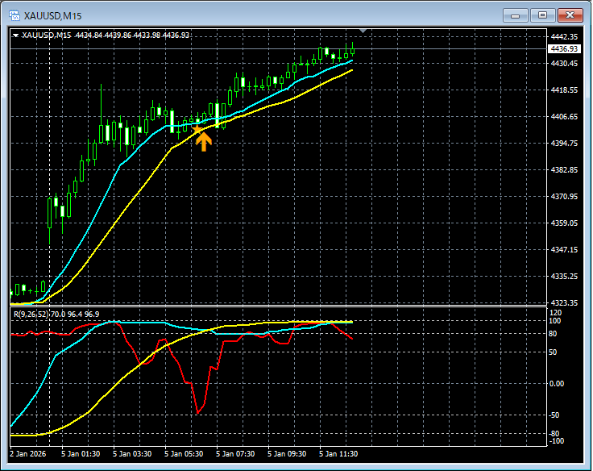Click the last candlestick at the right edge

point(352,49)
